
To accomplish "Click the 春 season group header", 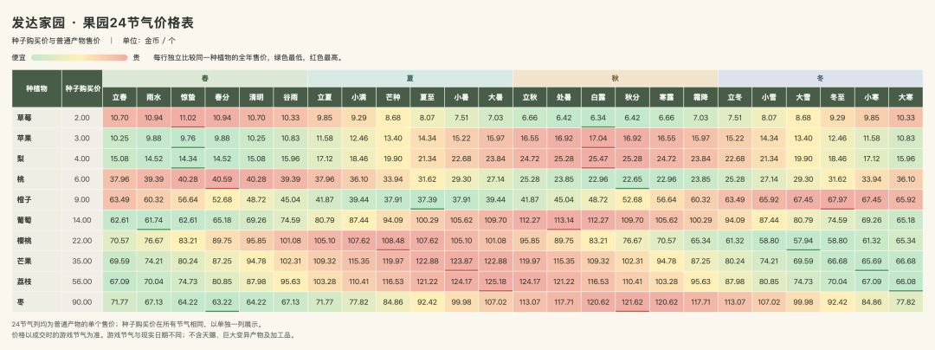I will pyautogui.click(x=205, y=78).
